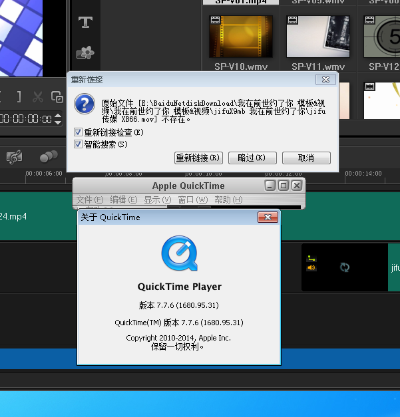Click the 重新链接(R) button
The image size is (400, 417).
(198, 158)
